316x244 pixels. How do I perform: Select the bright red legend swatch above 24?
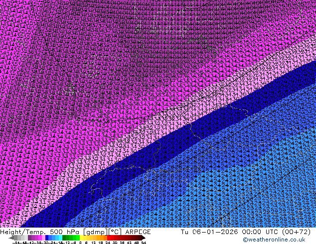pos(109,238)
